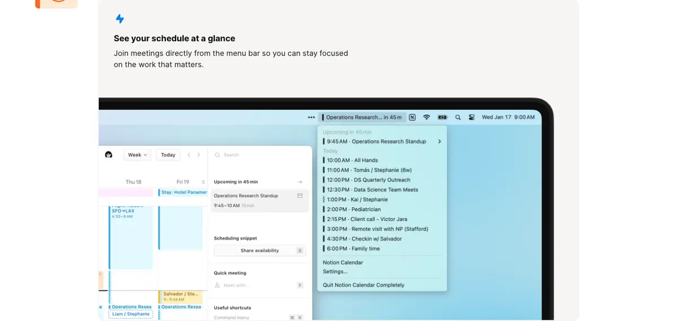Click the Fri 19 day header

(x=183, y=182)
